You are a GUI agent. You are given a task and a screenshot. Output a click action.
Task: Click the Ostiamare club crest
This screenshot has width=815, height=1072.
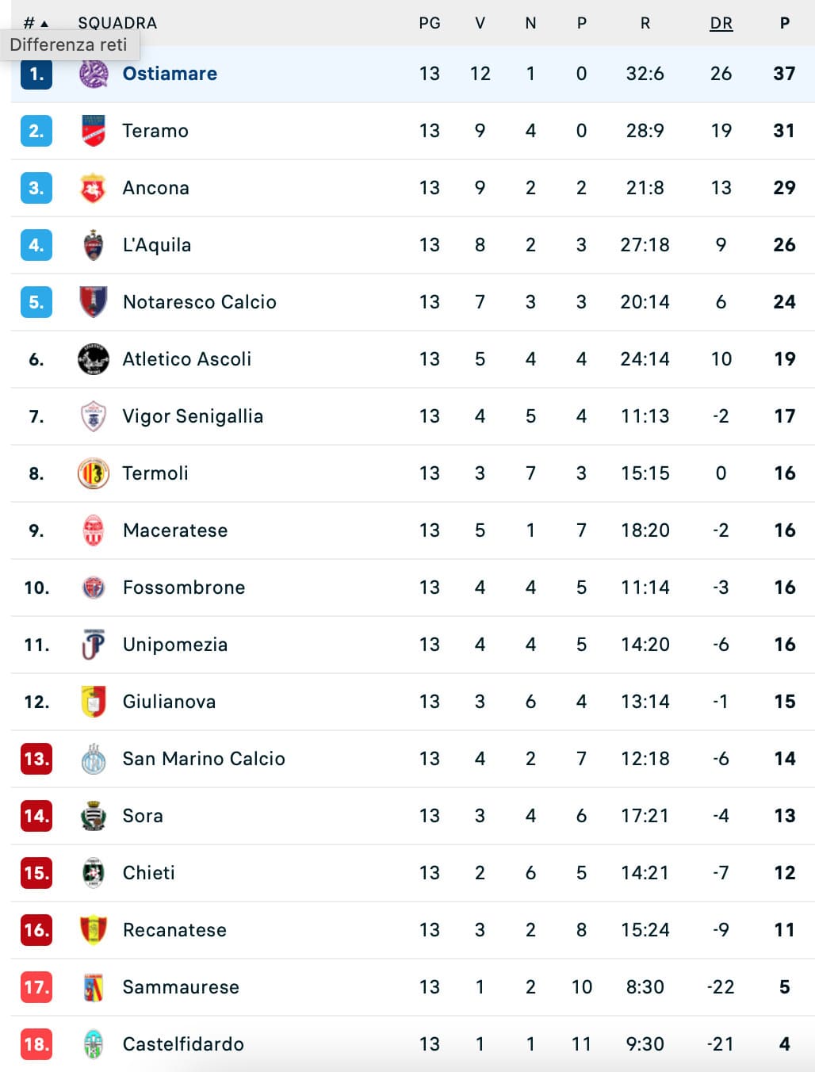tap(93, 74)
